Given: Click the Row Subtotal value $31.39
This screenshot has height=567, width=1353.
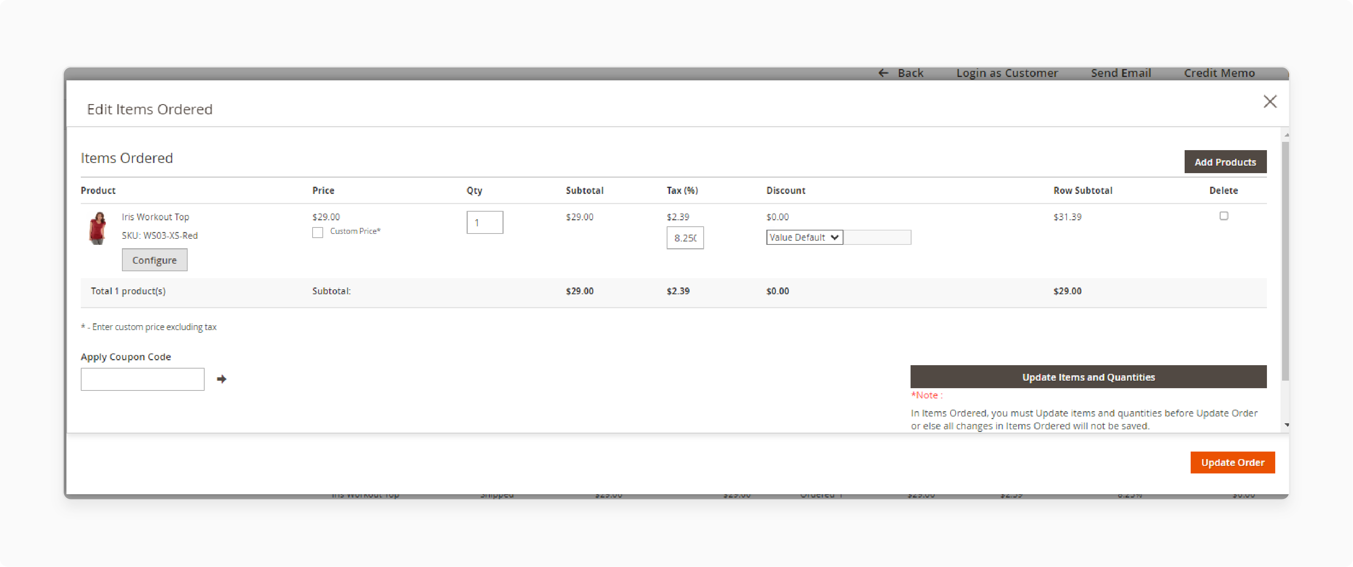Looking at the screenshot, I should click(x=1067, y=217).
